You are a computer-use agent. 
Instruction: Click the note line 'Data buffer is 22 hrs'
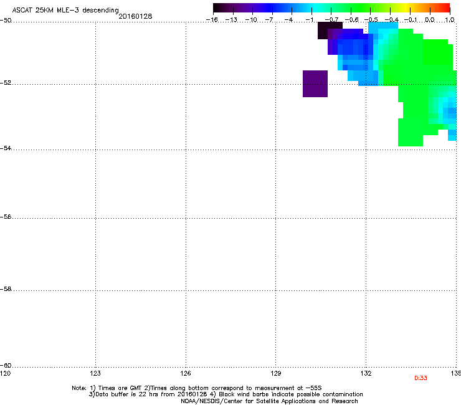coord(226,394)
